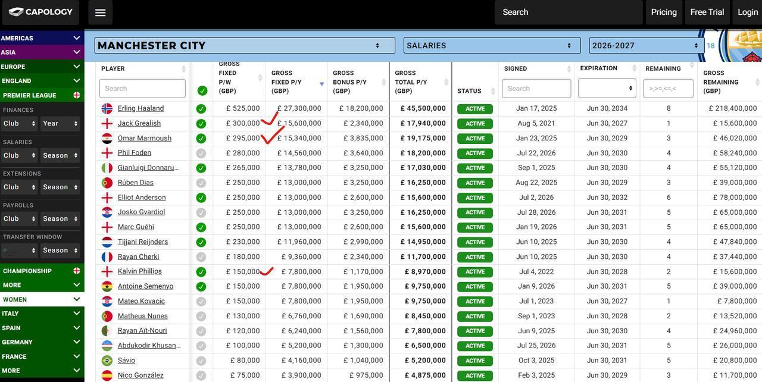This screenshot has width=762, height=382.
Task: Toggle verified checkmark for Rúben Dias
Action: (201, 183)
